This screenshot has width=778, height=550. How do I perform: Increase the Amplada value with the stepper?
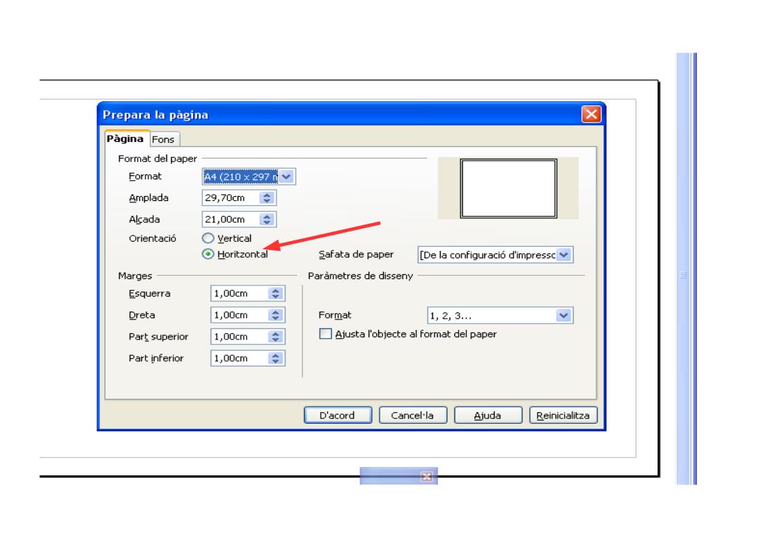[267, 195]
